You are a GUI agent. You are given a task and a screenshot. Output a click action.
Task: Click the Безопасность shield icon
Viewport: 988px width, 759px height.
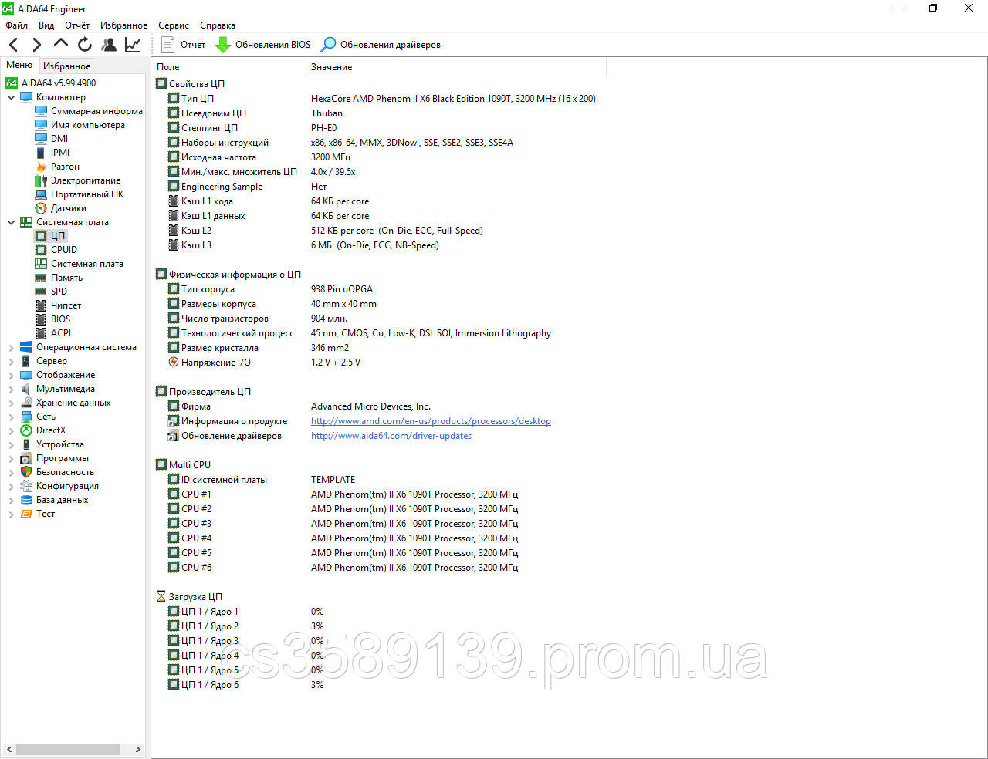[26, 472]
